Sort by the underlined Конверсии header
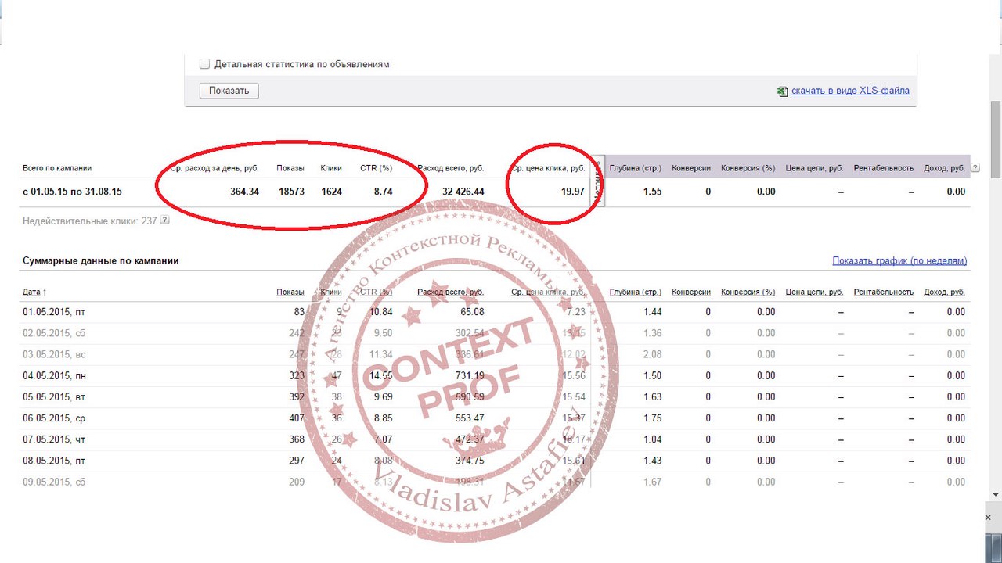This screenshot has width=1002, height=563. [691, 292]
